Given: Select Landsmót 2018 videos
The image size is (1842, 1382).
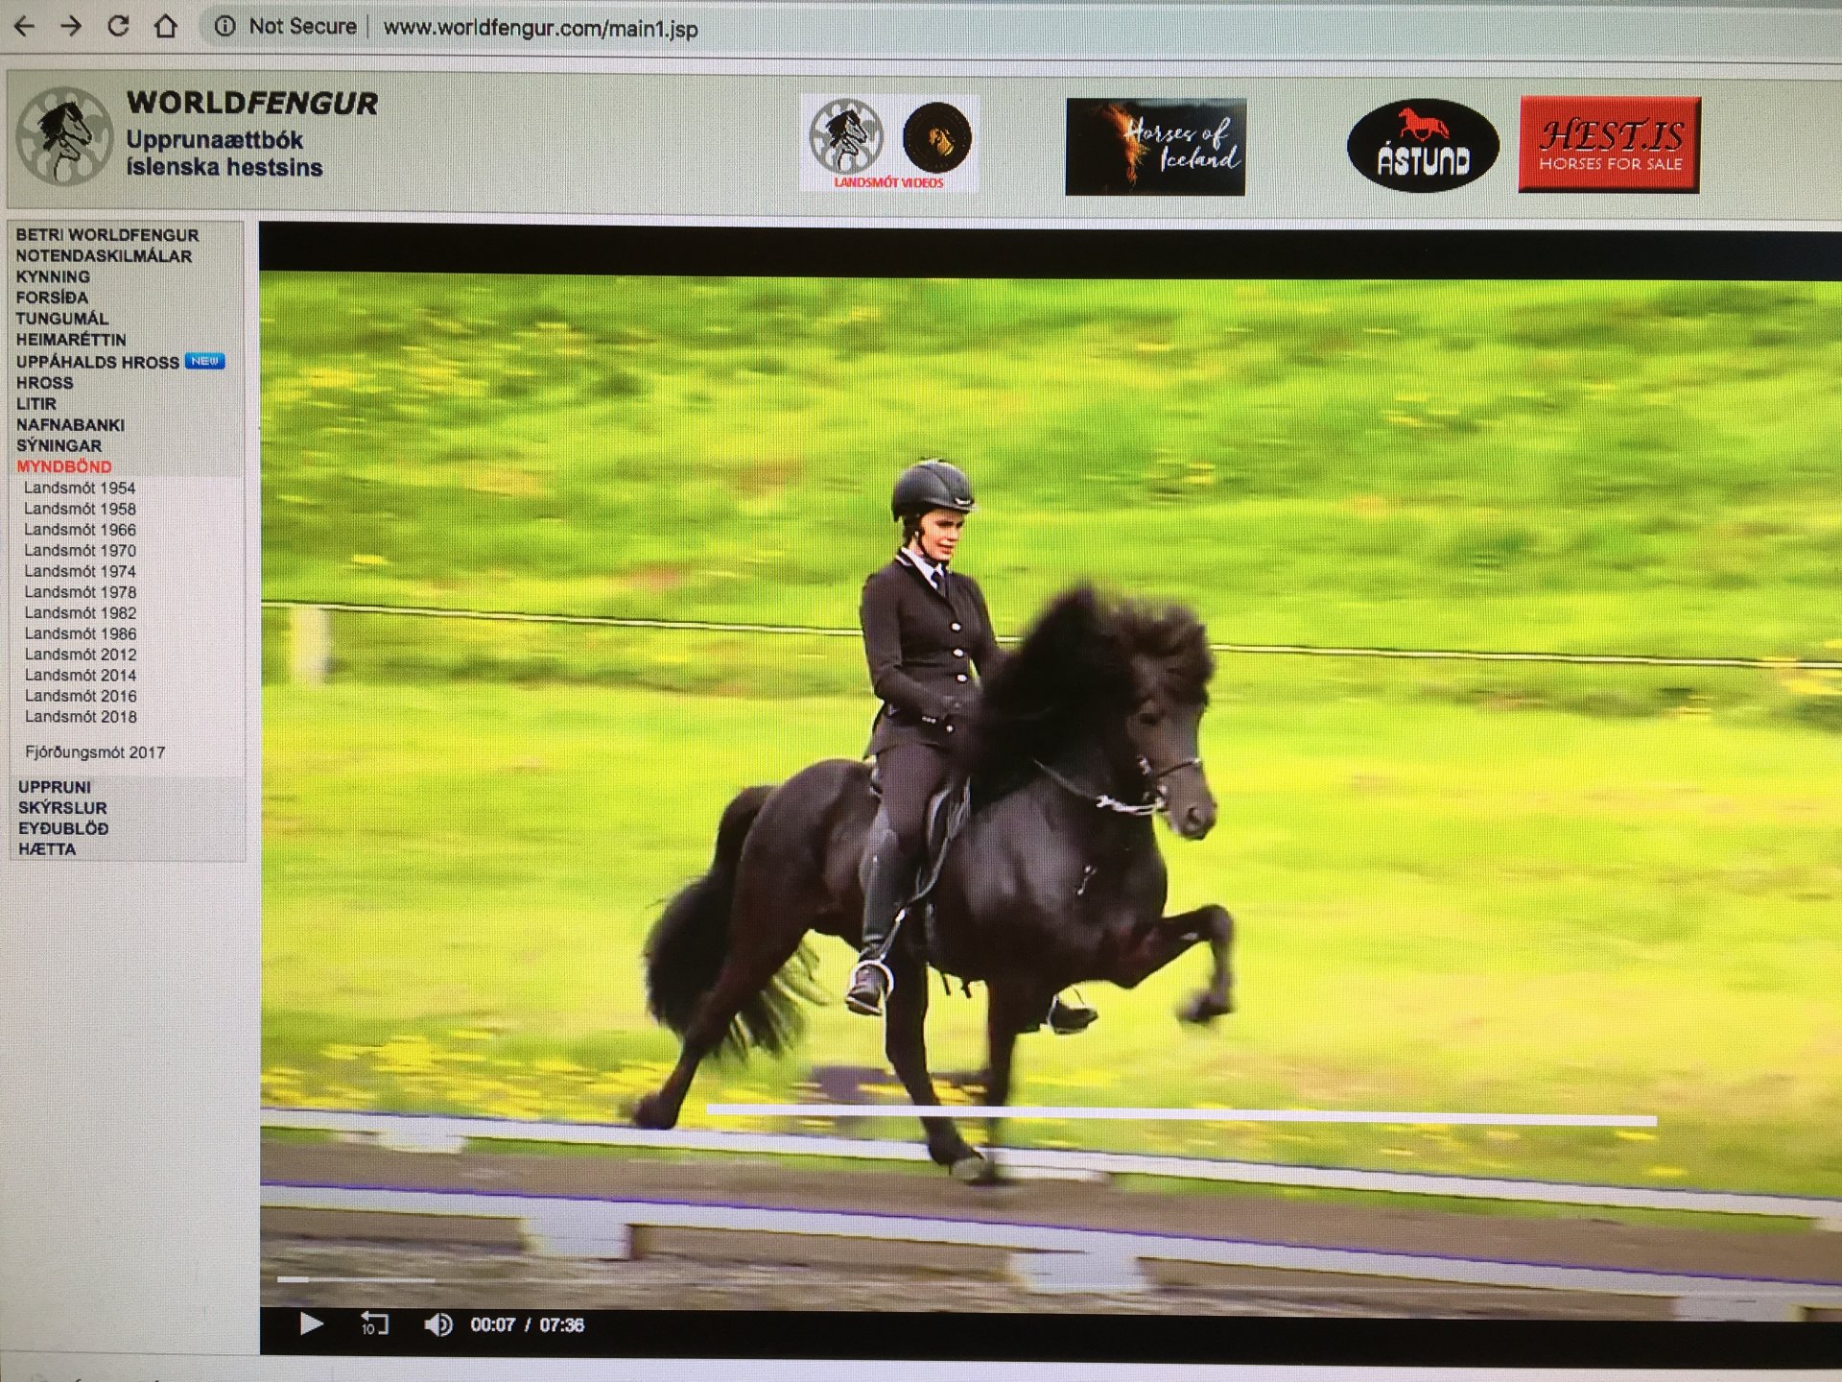Looking at the screenshot, I should point(80,718).
